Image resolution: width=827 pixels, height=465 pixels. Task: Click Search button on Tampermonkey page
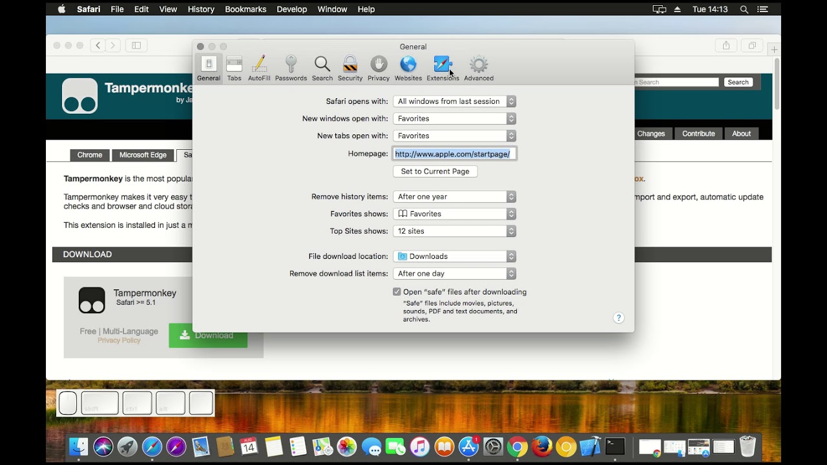click(x=738, y=82)
